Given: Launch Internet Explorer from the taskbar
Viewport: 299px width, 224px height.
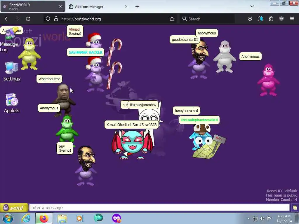Looking at the screenshot, I should click(26, 218).
